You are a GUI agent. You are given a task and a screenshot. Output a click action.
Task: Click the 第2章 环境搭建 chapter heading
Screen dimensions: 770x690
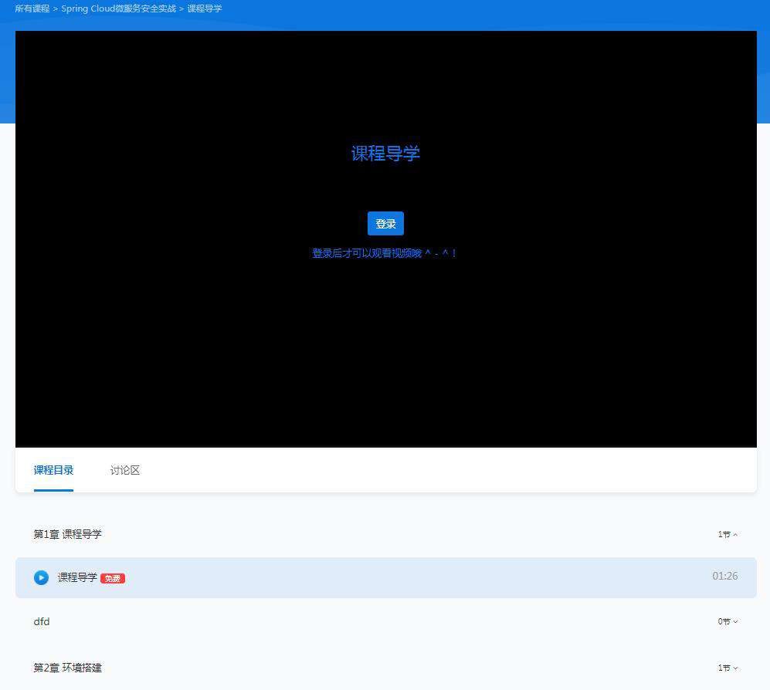click(67, 668)
